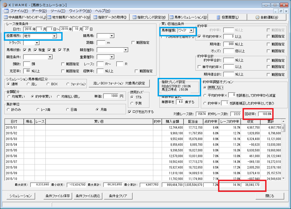Click the 購入金額 column header
Image resolution: width=291 pixels, height=209 pixels.
(x=172, y=122)
